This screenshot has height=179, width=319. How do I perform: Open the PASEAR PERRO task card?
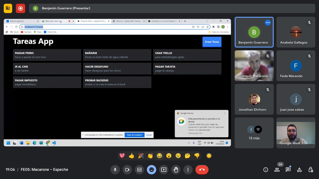point(47,55)
